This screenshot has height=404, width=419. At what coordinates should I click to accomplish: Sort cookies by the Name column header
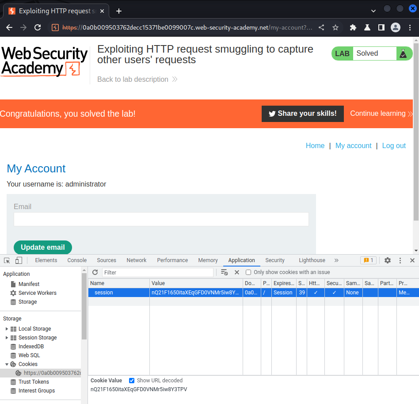[x=118, y=283]
